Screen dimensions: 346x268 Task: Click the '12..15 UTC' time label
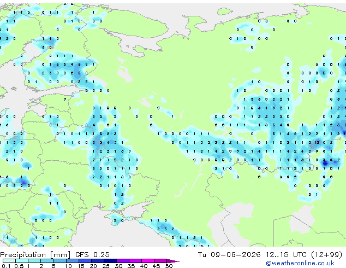[x=286, y=255]
